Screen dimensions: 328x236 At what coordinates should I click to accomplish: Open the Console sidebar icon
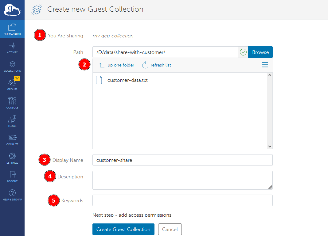coord(12,103)
